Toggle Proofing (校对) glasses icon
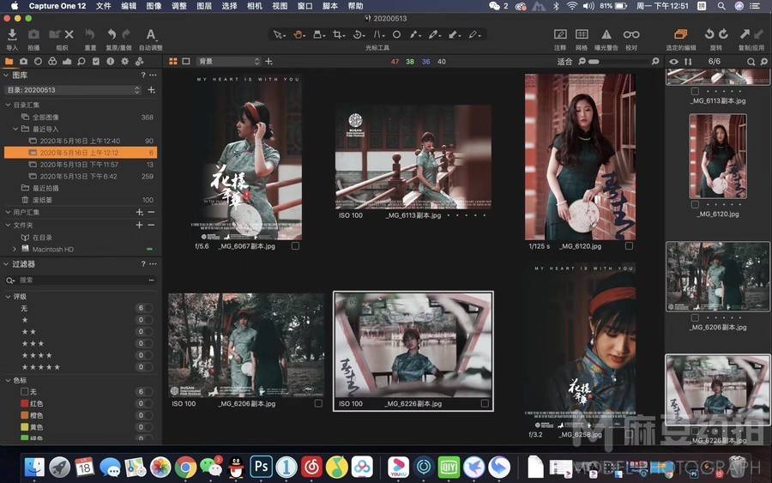This screenshot has width=772, height=483. (631, 34)
